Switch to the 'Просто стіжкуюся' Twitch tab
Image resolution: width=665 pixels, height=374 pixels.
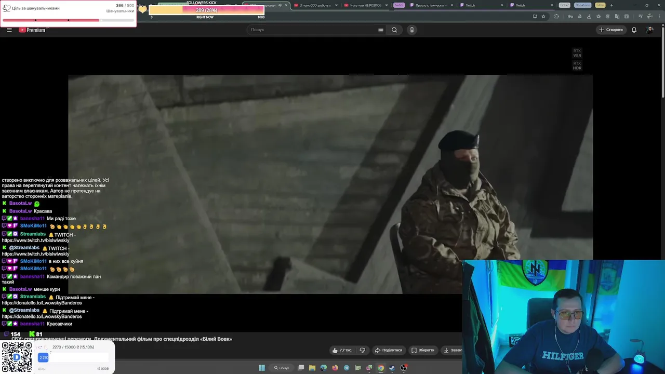pyautogui.click(x=431, y=5)
